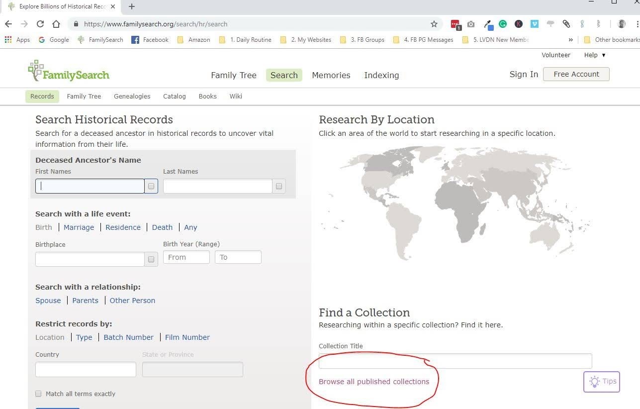Open the Family Tree main menu

[x=234, y=75]
